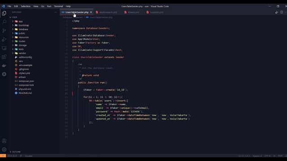Open the Terminal menu

(58, 6)
